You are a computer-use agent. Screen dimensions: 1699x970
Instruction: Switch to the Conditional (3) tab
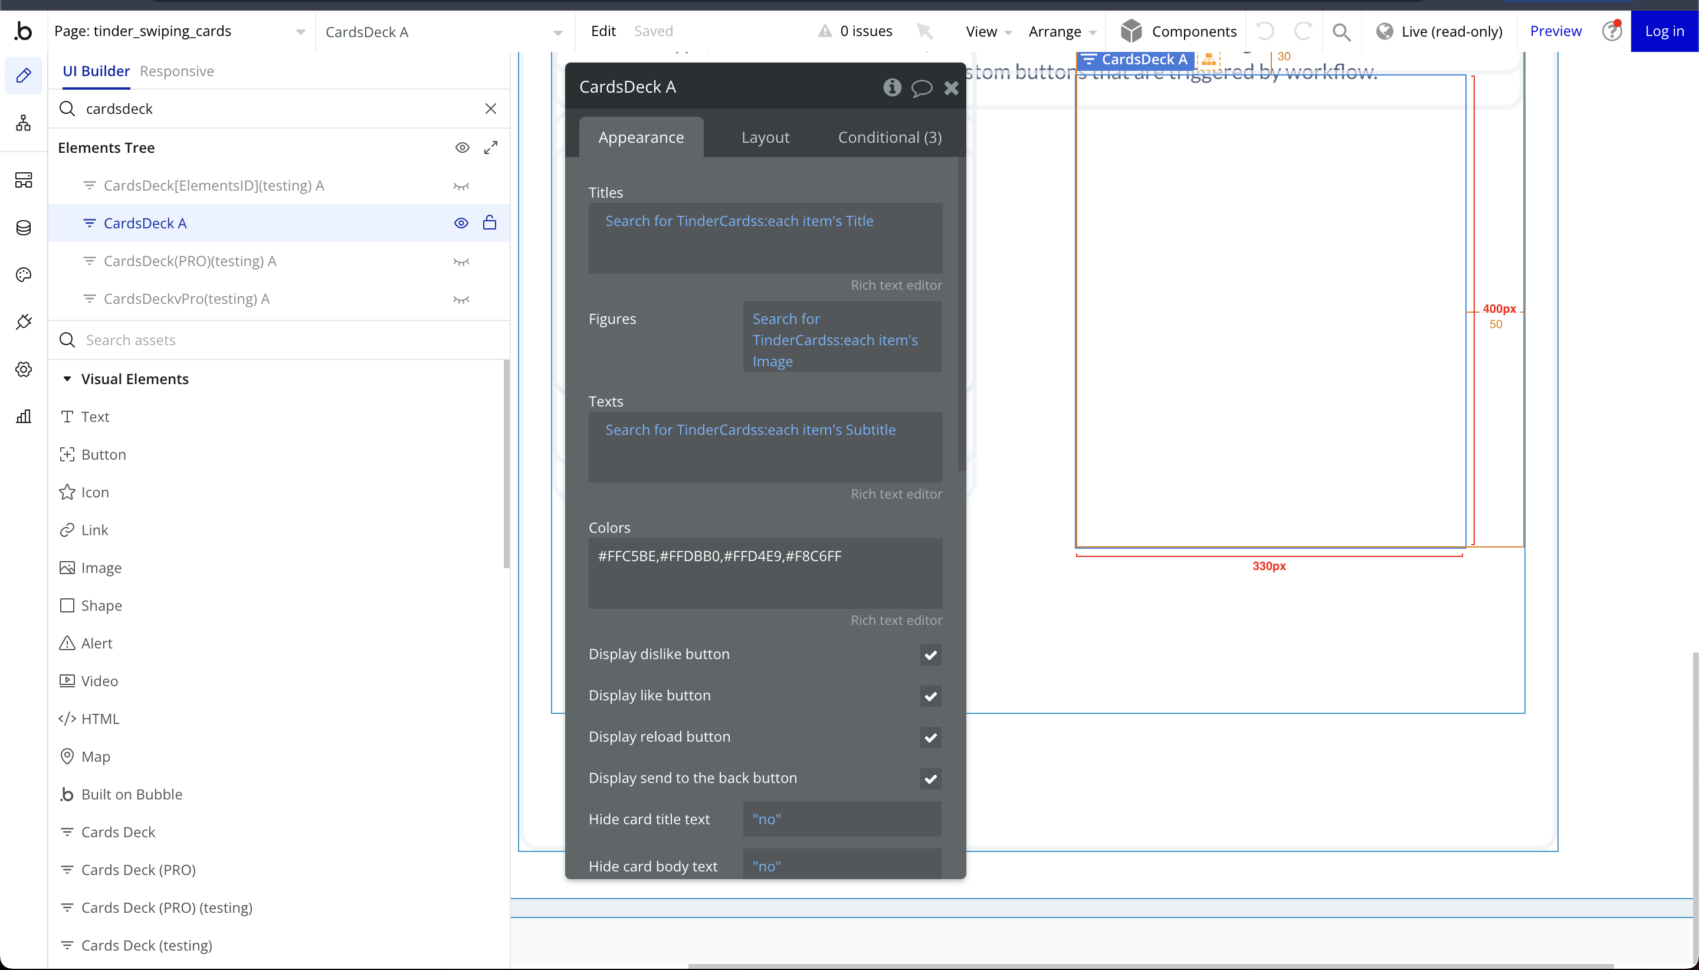[889, 137]
